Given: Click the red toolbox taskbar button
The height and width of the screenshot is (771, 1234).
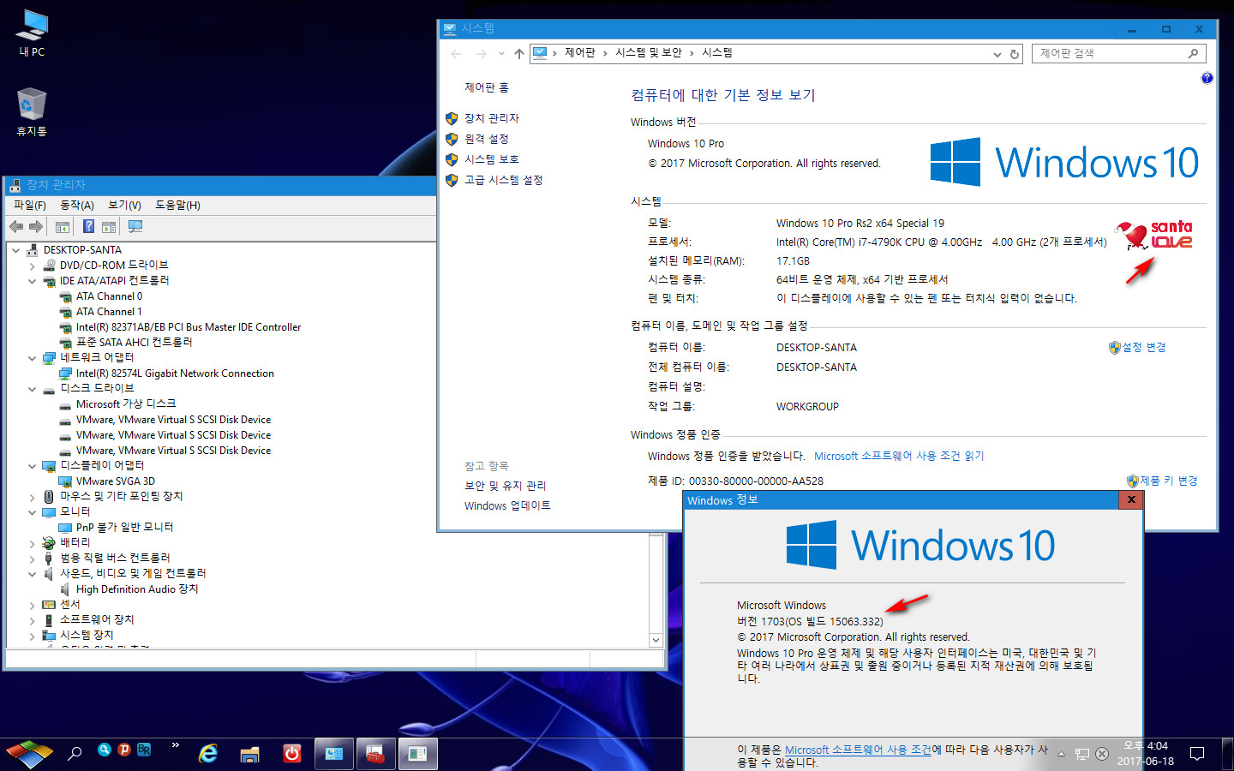Looking at the screenshot, I should coord(375,754).
